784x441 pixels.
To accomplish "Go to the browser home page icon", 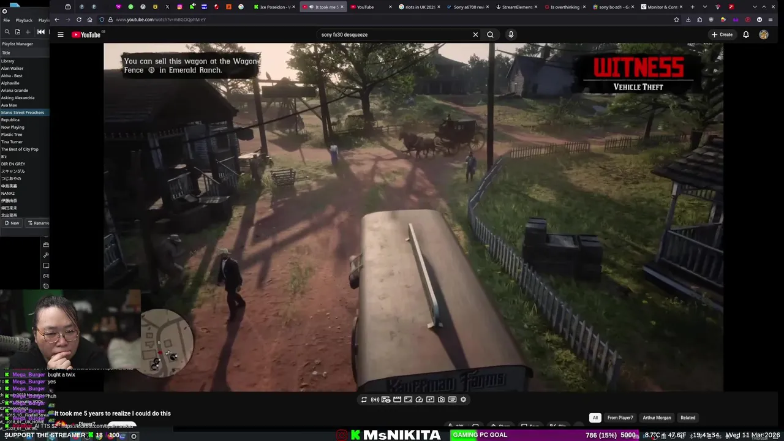I will [x=89, y=20].
